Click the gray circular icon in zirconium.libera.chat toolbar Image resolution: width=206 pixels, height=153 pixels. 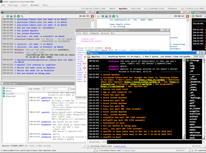pyautogui.click(x=15, y=16)
